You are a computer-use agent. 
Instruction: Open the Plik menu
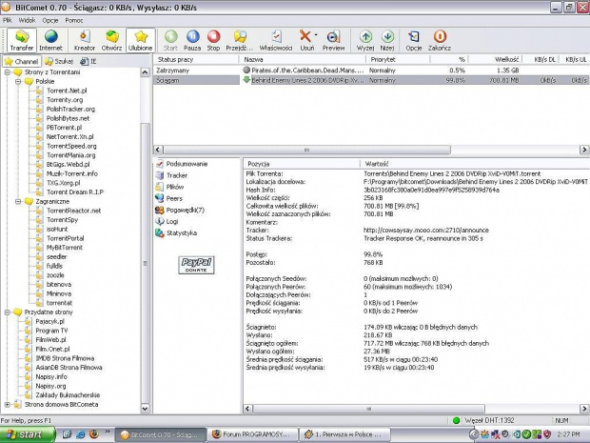click(8, 20)
